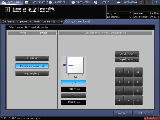Click the information icon beside the message

coord(7,10)
